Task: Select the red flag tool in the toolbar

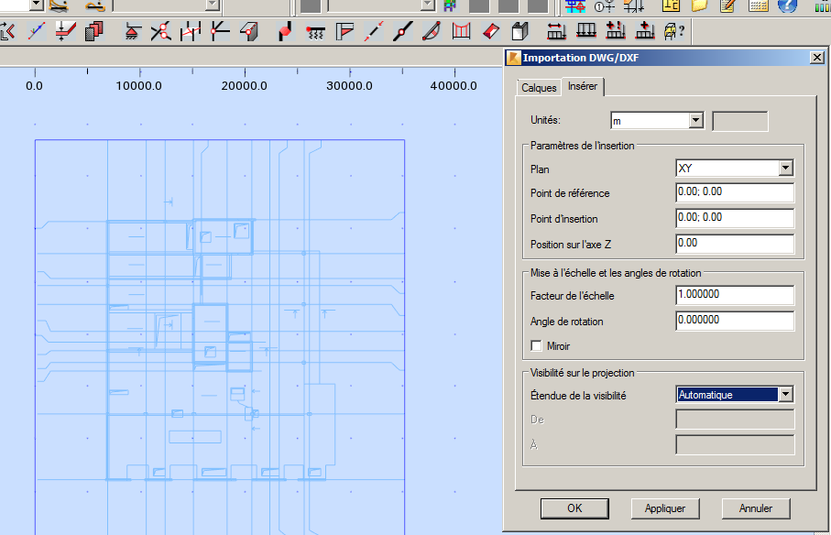Action: [346, 30]
